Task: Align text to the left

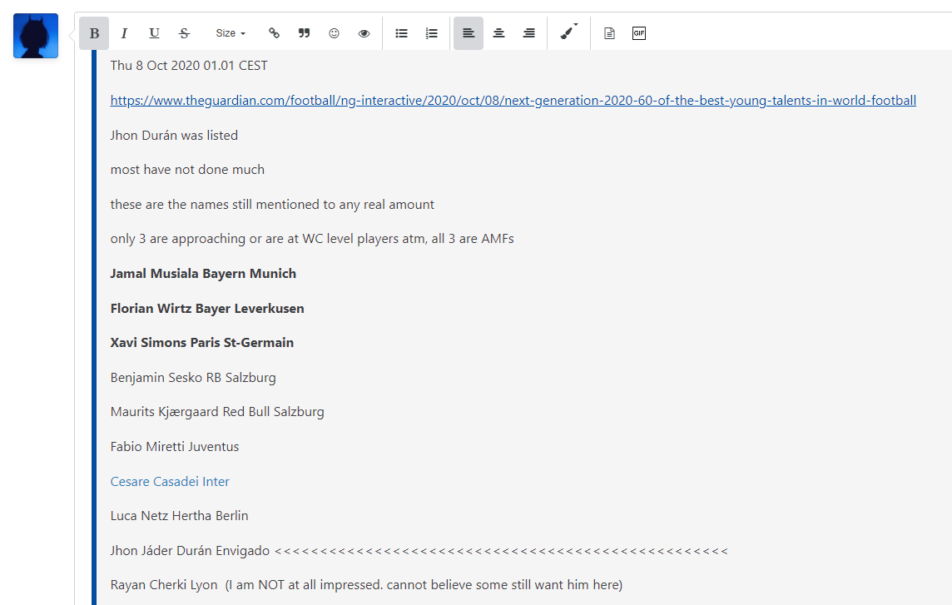Action: (x=469, y=33)
